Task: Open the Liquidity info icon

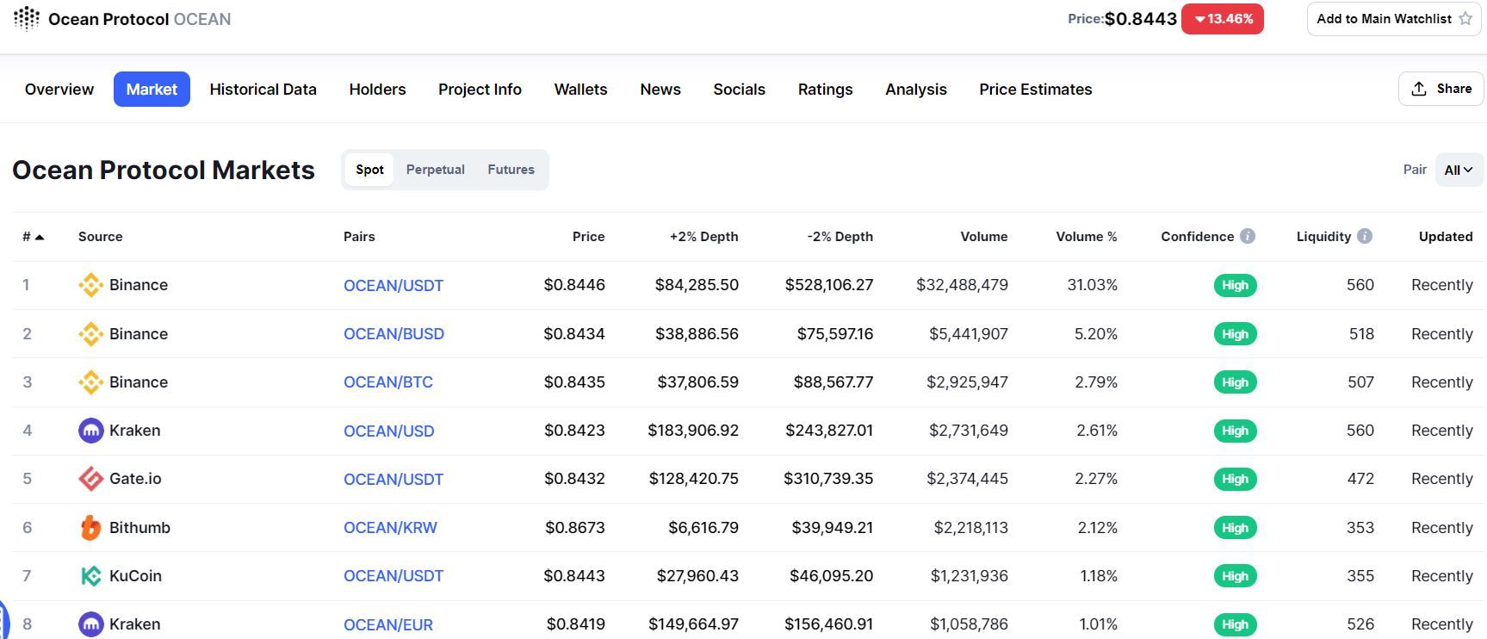Action: tap(1365, 236)
